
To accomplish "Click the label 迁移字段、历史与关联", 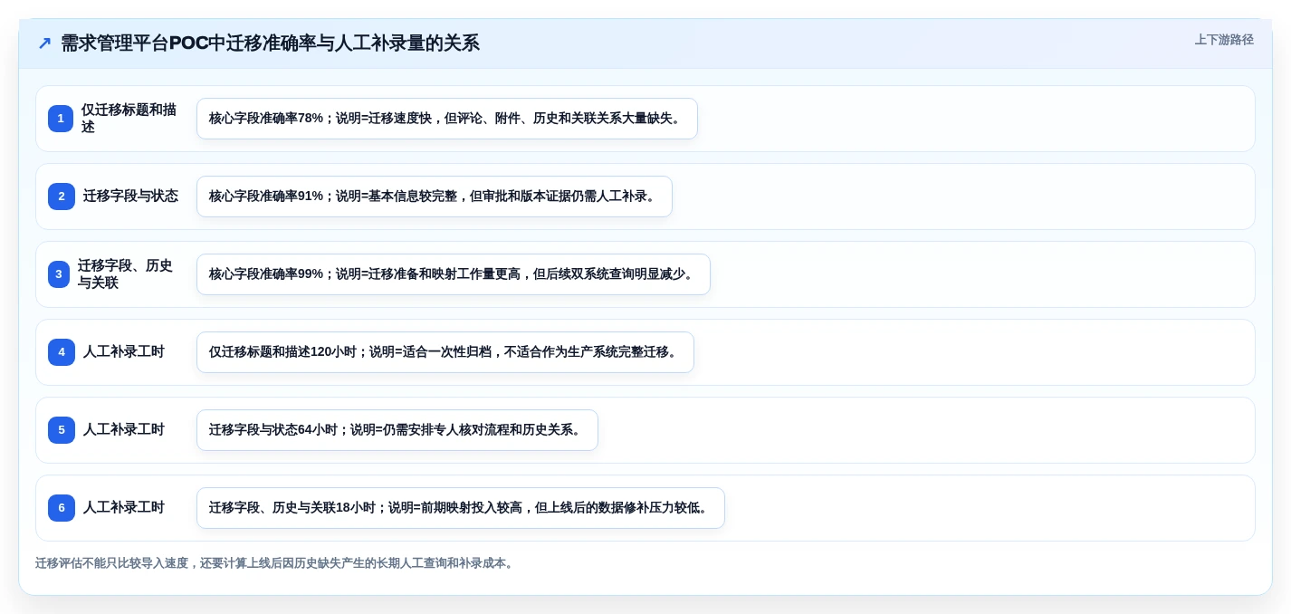I will pos(125,274).
